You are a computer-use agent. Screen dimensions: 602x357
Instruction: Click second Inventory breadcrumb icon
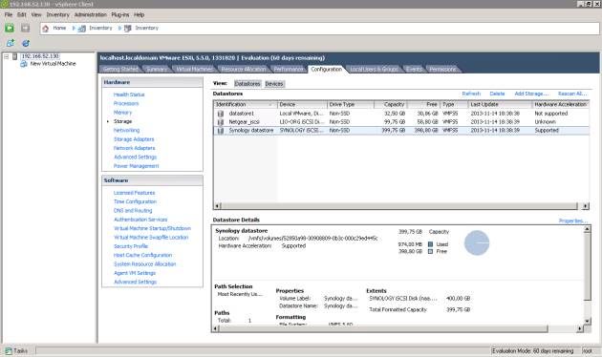pos(127,29)
